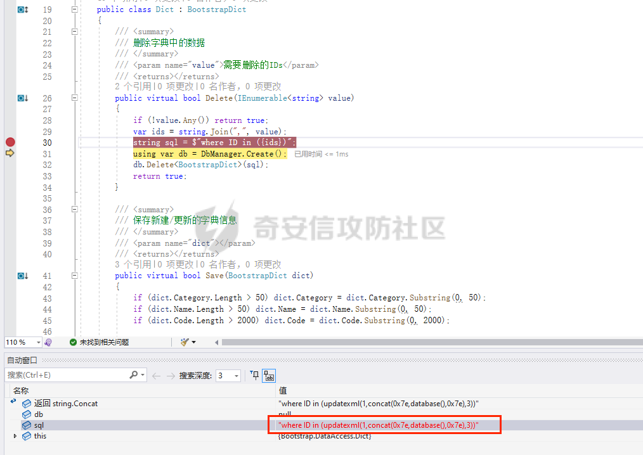Click the '2 个引用' CodeLens link above Delete
This screenshot has width=643, height=455.
point(133,87)
